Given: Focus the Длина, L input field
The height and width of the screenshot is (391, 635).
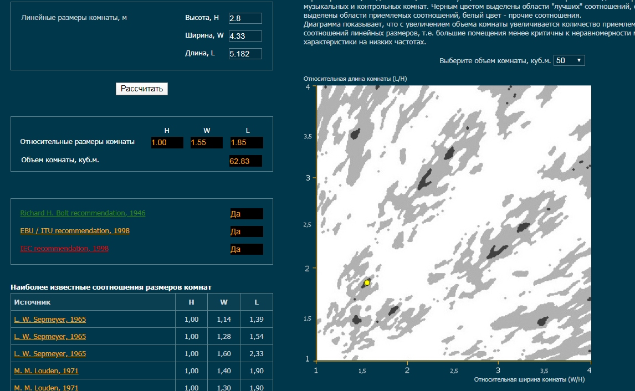Looking at the screenshot, I should [245, 54].
